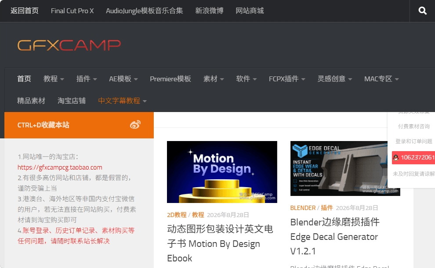Open the Motion By Design thumbnail

point(222,172)
